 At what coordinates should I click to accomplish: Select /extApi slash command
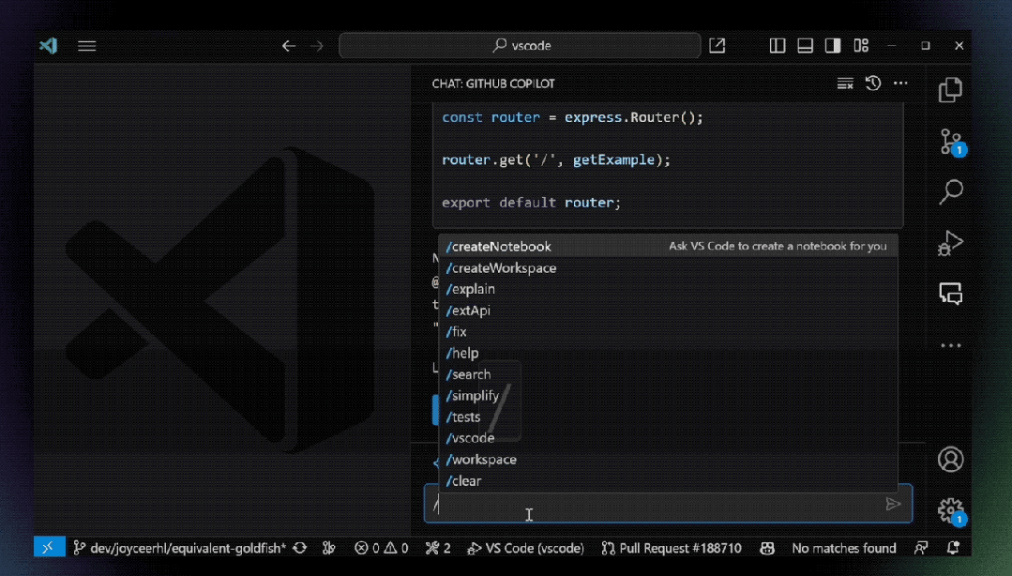[x=668, y=310]
